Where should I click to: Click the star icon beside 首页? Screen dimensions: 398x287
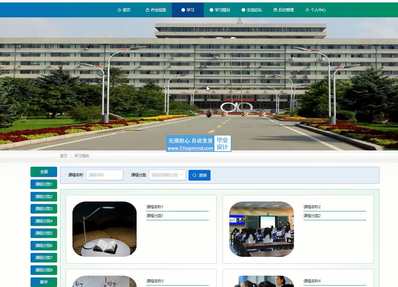click(x=119, y=10)
